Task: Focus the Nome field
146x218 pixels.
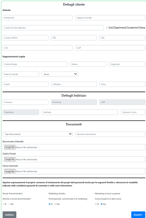Action: click(88, 64)
